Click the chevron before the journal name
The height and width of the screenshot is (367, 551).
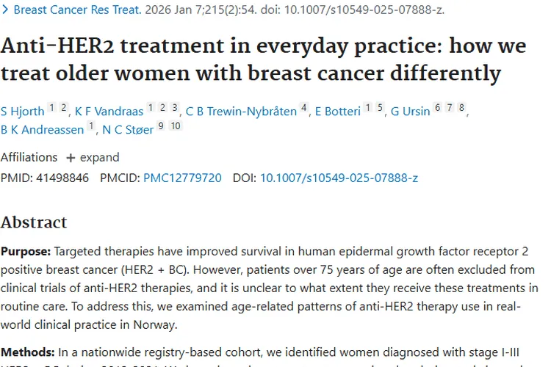pyautogui.click(x=6, y=10)
